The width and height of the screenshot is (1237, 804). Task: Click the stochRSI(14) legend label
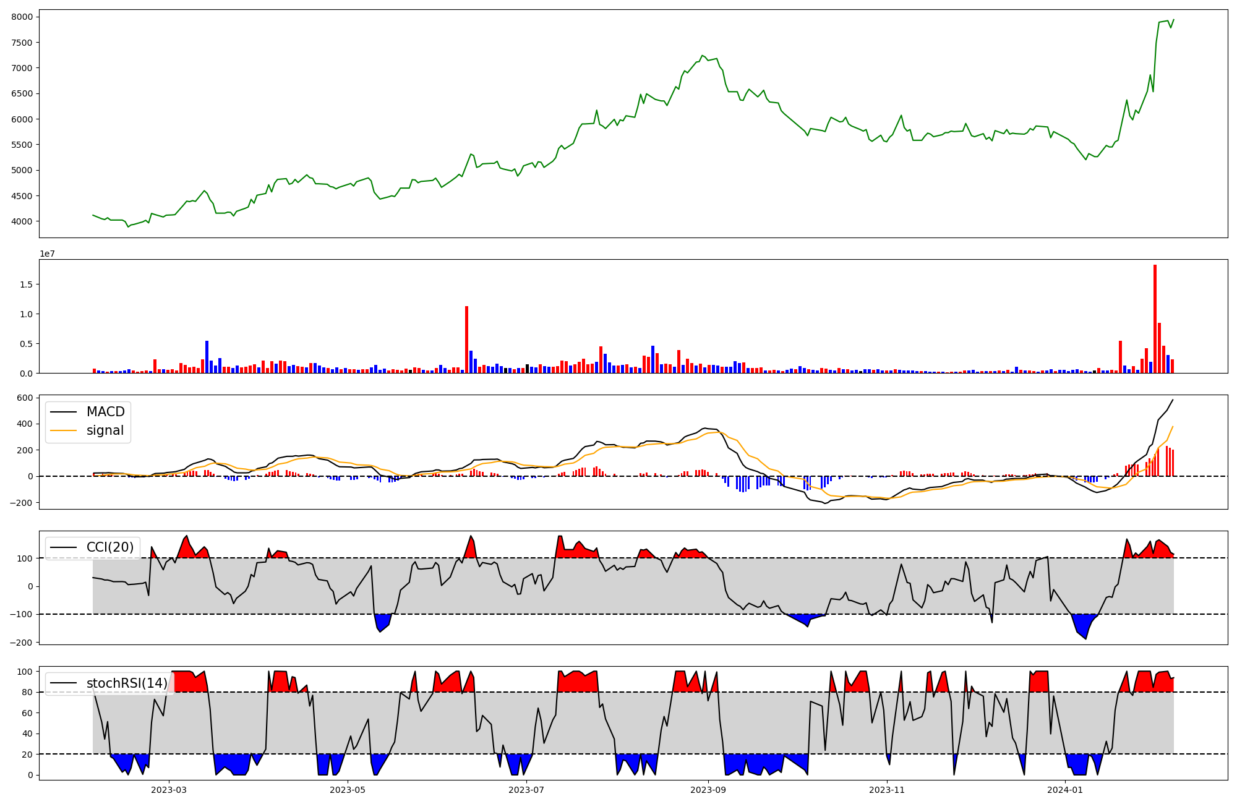click(127, 683)
